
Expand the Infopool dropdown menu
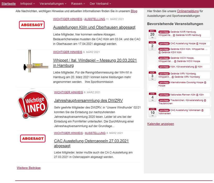point(28,4)
